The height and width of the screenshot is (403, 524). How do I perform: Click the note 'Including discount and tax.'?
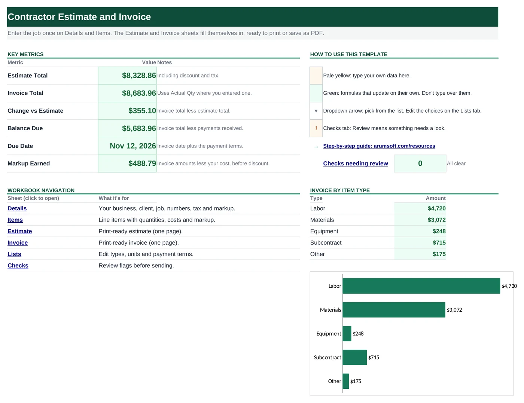(188, 76)
